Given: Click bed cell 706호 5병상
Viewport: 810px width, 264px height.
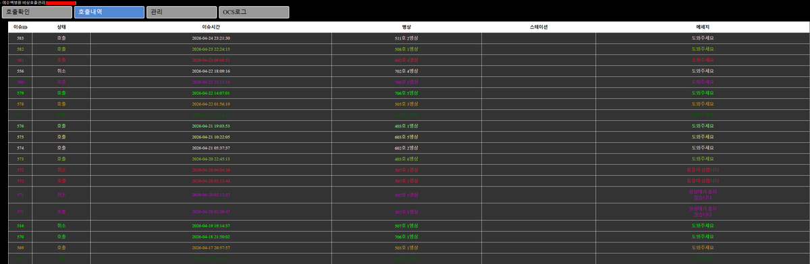Looking at the screenshot, I should [406, 93].
